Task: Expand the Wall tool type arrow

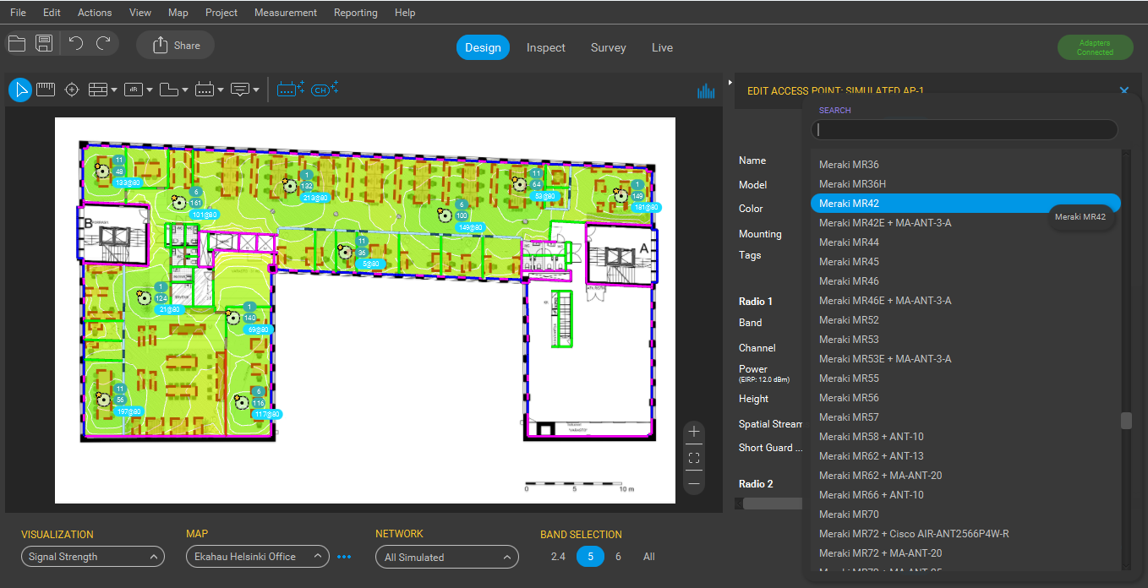Action: [113, 90]
